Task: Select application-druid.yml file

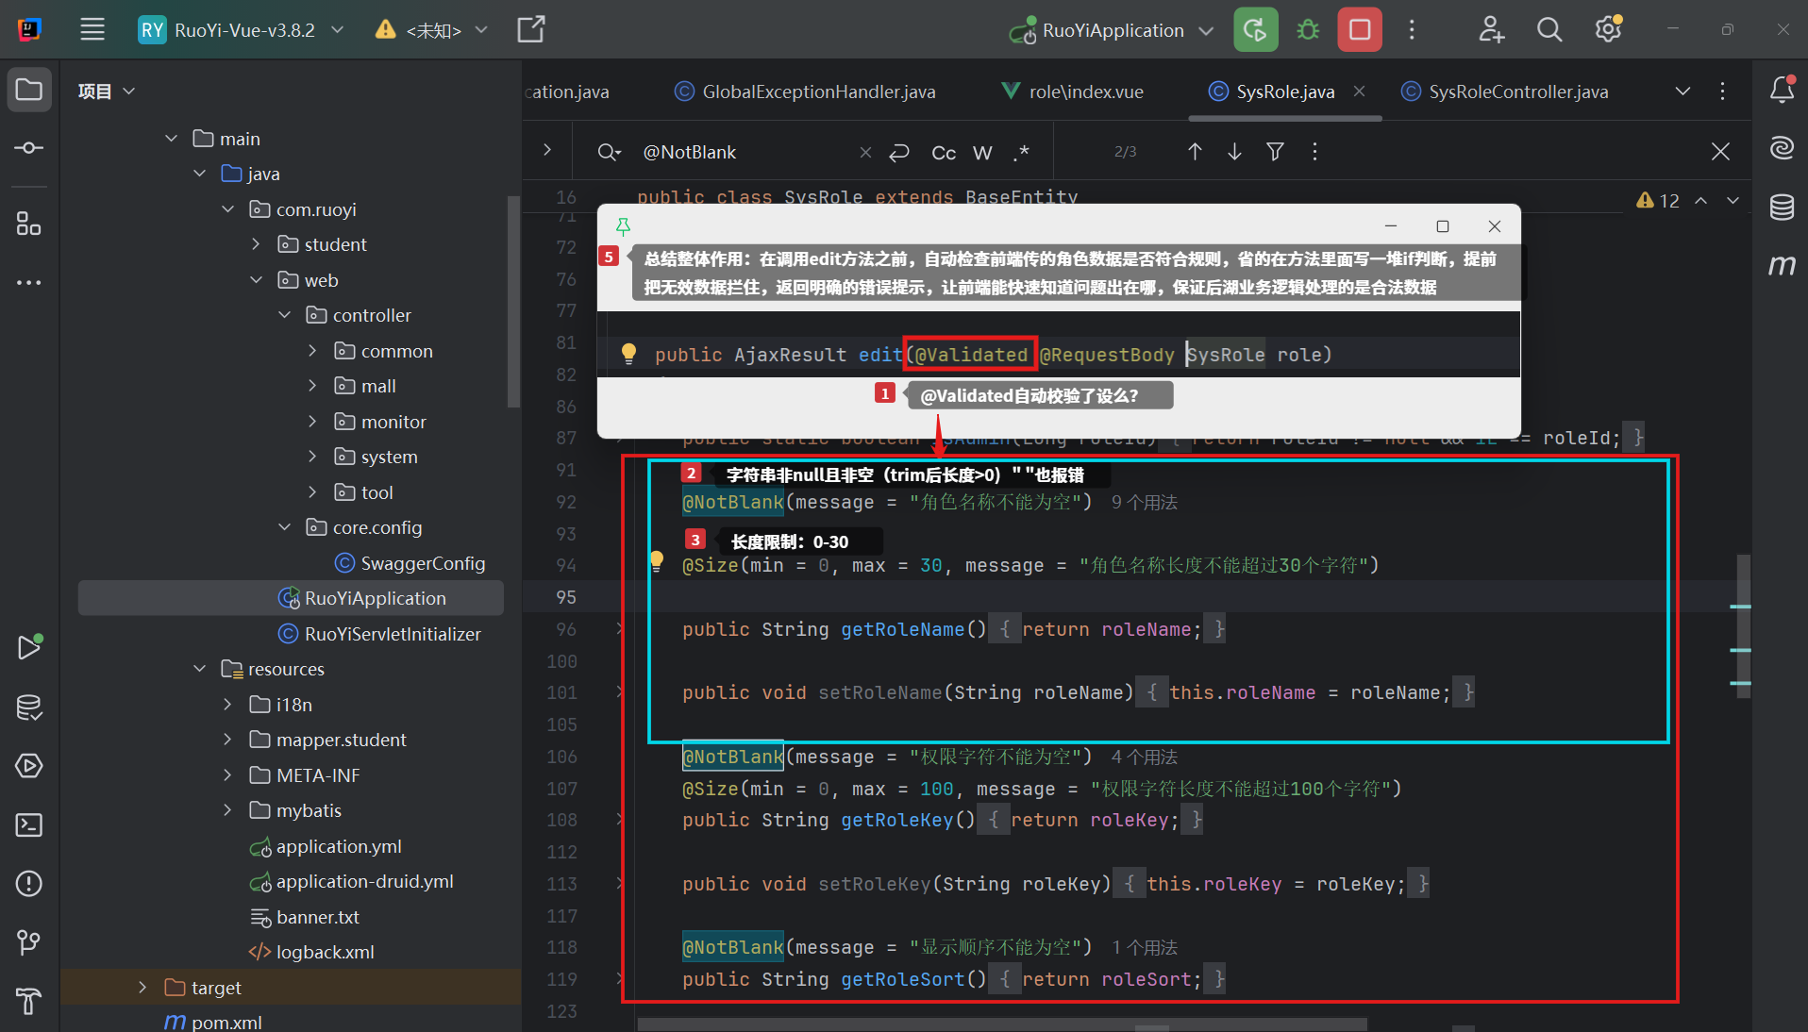Action: tap(351, 881)
